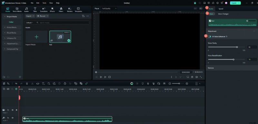Open the Help menu

coord(58,3)
